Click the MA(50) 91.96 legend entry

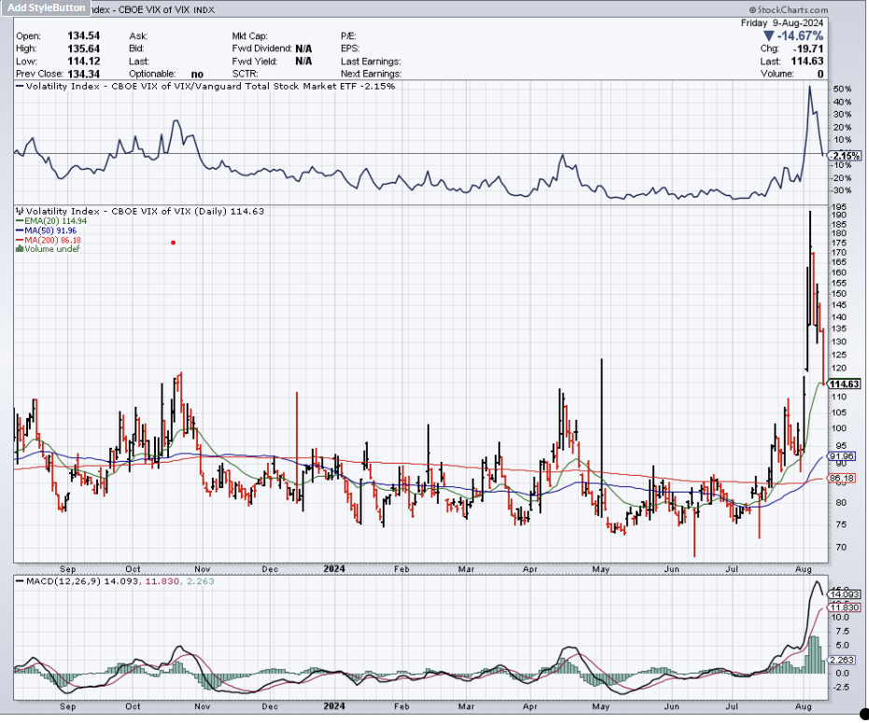(46, 230)
